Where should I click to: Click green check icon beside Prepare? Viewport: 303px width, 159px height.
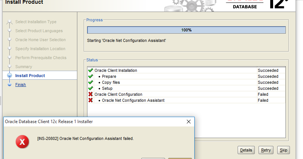coord(90,76)
